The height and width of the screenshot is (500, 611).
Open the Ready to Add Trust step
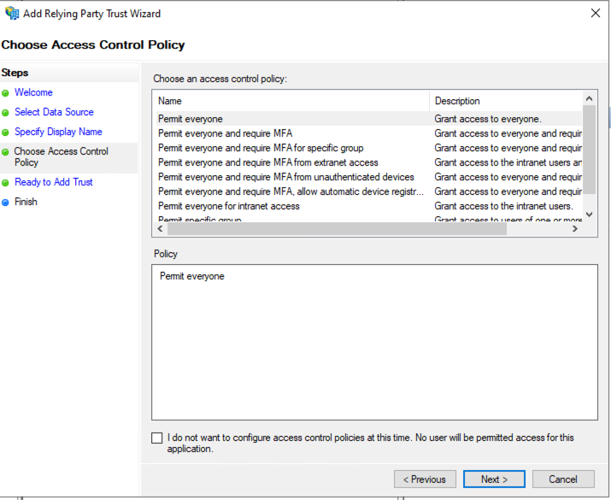coord(54,182)
